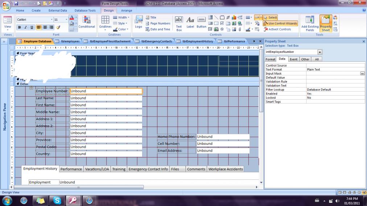Image resolution: width=367 pixels, height=206 pixels.
Task: Click the Text Box control tool
Action: click(x=179, y=24)
